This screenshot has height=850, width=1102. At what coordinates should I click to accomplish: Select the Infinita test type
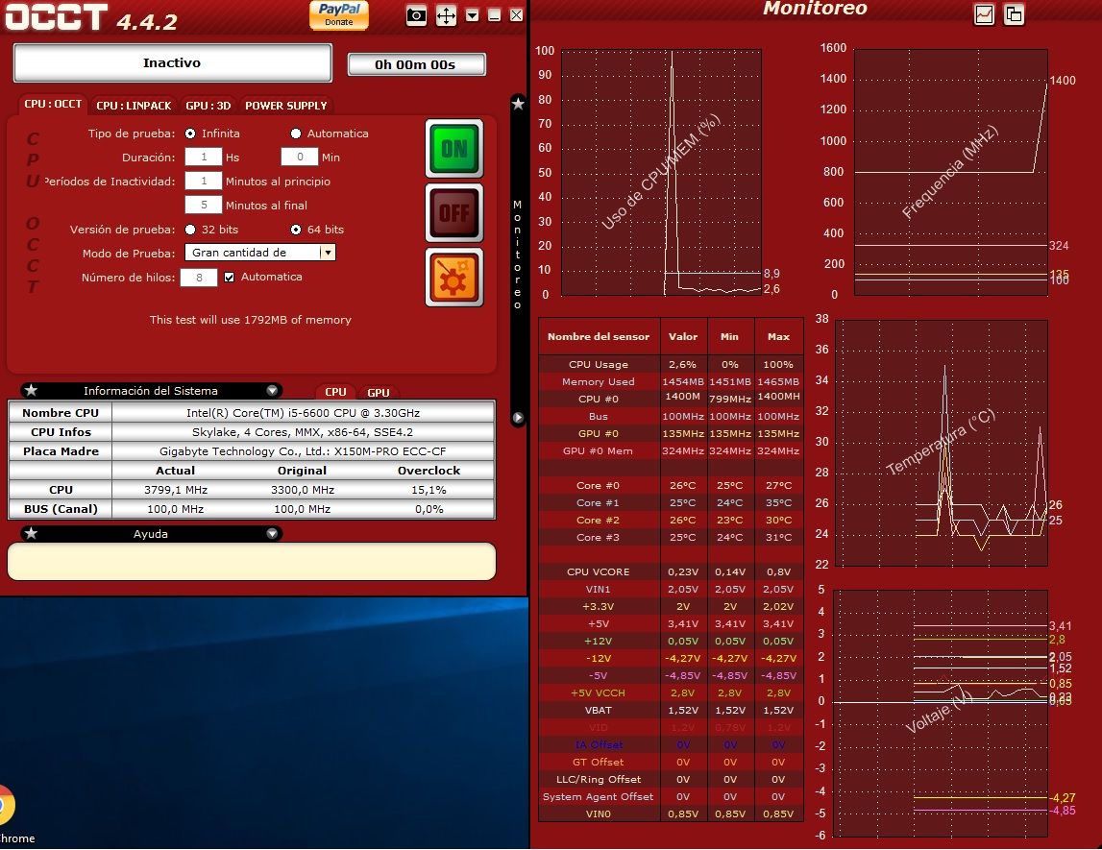click(190, 134)
